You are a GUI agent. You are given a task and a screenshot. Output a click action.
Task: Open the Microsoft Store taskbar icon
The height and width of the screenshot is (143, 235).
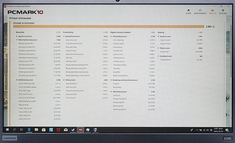(44, 129)
